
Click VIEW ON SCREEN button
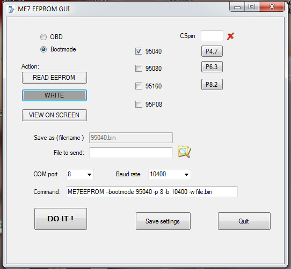coord(54,115)
